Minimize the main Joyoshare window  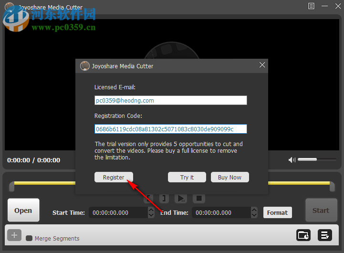click(325, 6)
